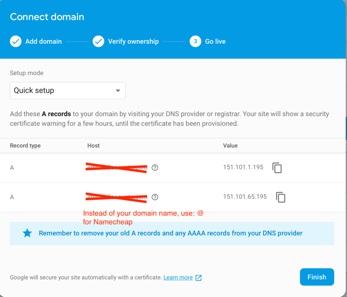Image resolution: width=347 pixels, height=297 pixels.
Task: Click the Verify ownership step text
Action: point(133,41)
